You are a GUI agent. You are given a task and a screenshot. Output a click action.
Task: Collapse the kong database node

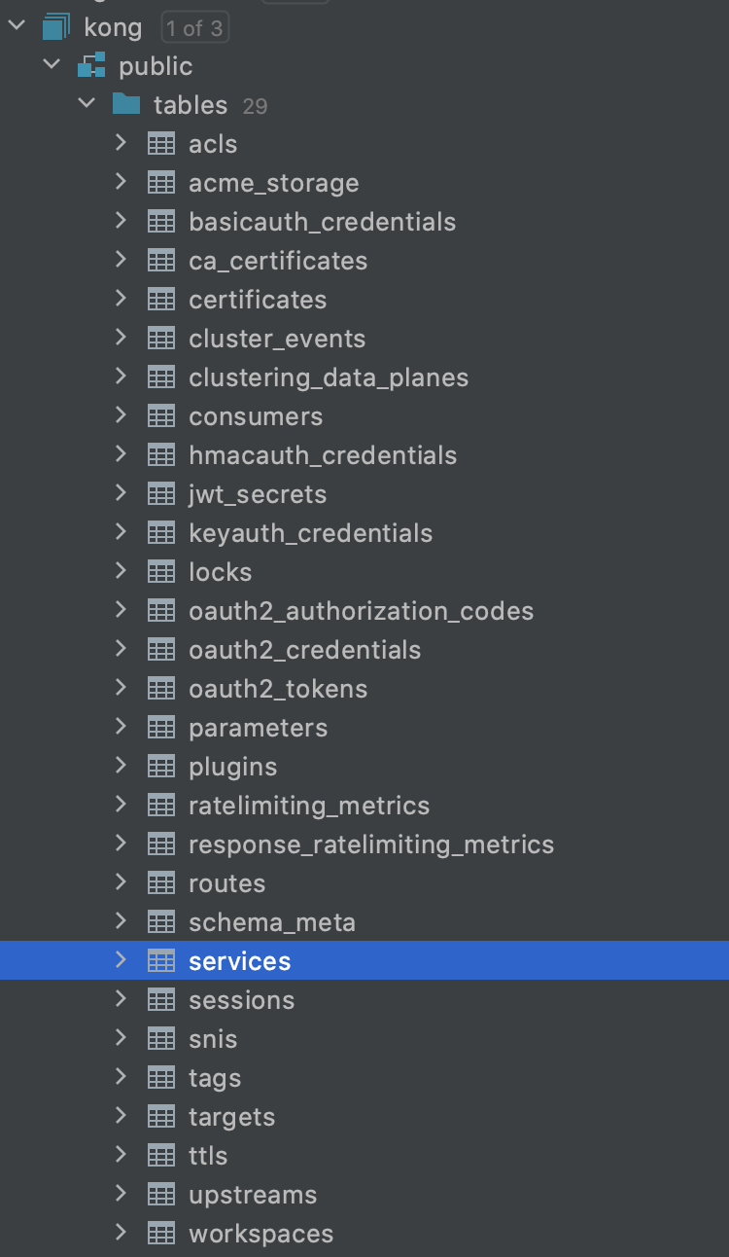16,27
